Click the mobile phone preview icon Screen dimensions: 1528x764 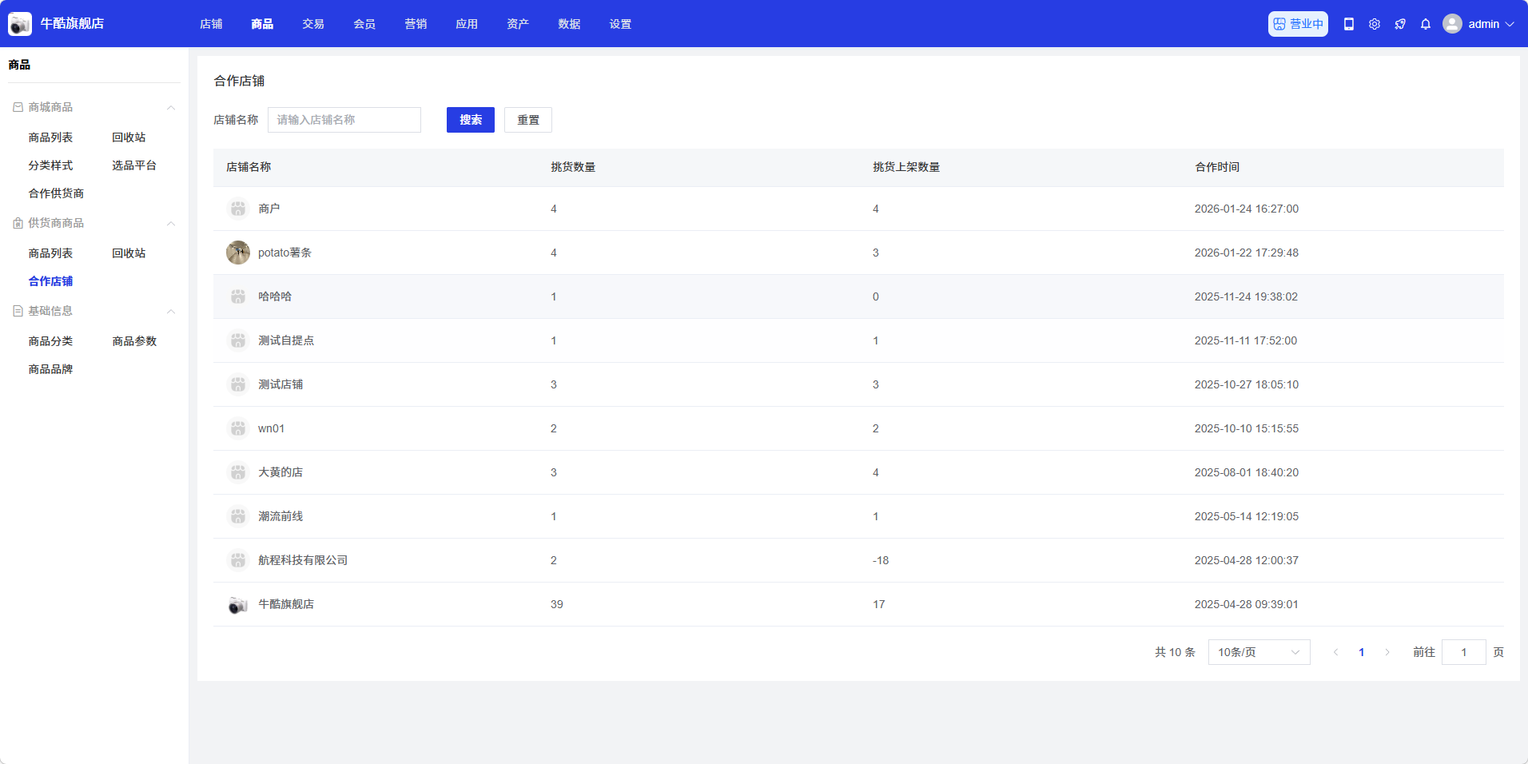tap(1349, 24)
